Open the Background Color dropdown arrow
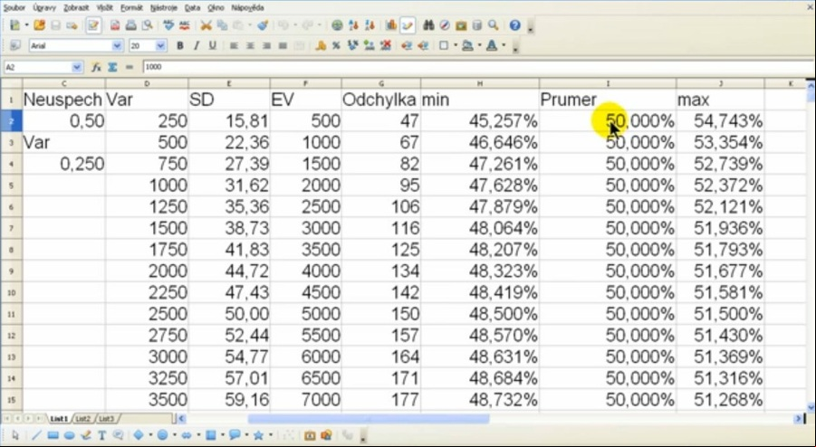The height and width of the screenshot is (447, 816). pyautogui.click(x=479, y=46)
